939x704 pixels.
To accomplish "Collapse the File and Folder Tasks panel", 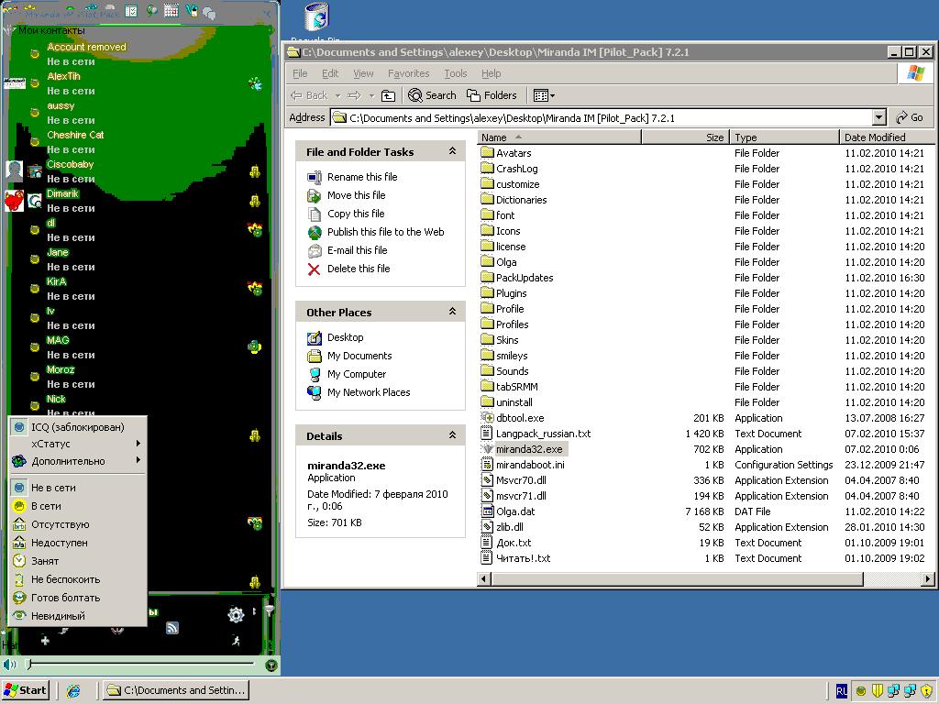I will pos(452,151).
